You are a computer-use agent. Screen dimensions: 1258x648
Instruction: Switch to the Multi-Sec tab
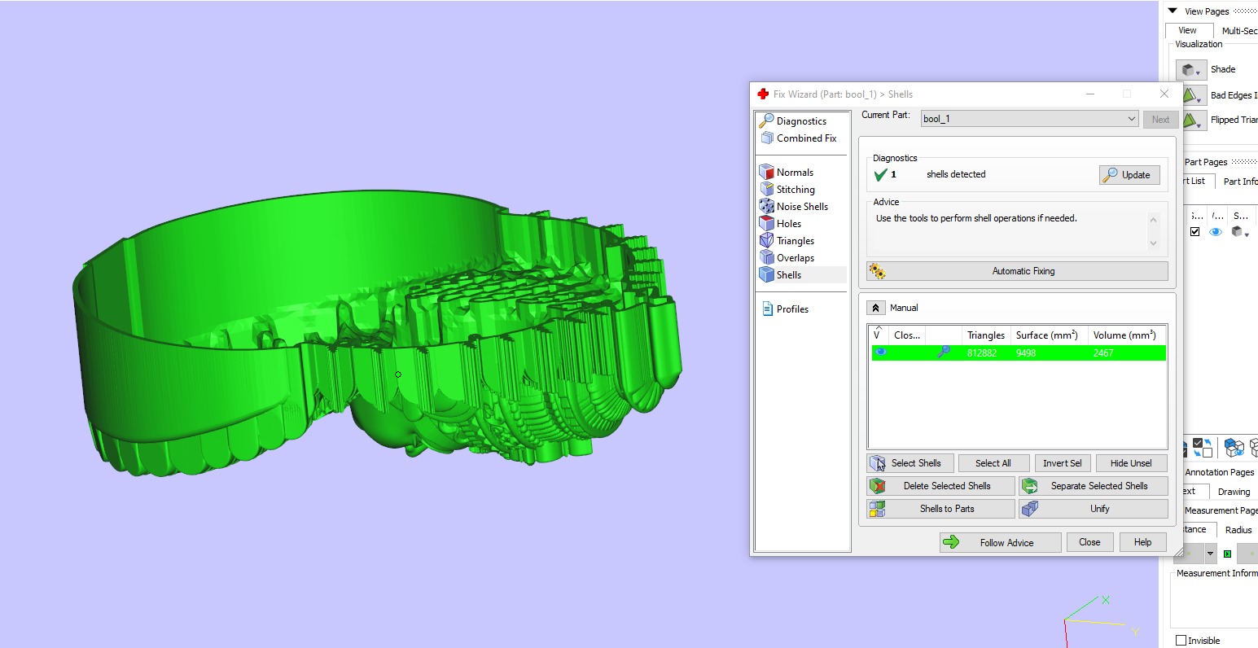pyautogui.click(x=1238, y=30)
